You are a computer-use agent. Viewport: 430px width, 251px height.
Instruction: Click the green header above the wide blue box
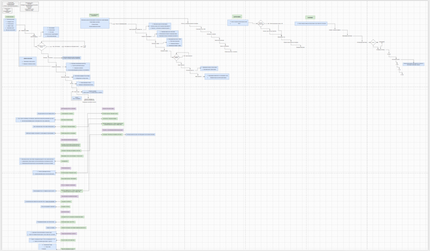pyautogui.click(x=94, y=15)
